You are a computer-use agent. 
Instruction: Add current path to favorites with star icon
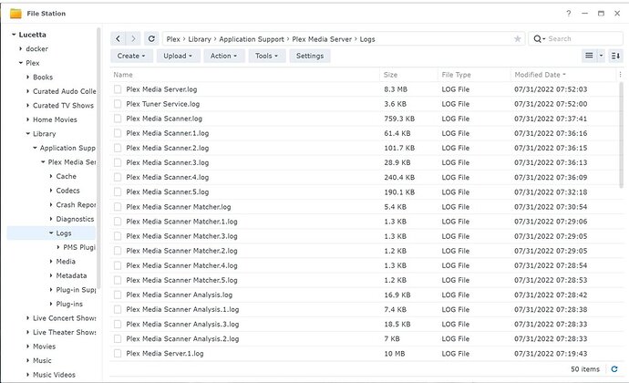(x=518, y=39)
